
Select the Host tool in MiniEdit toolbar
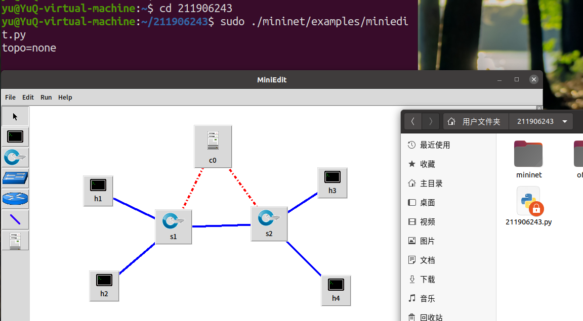coord(15,136)
